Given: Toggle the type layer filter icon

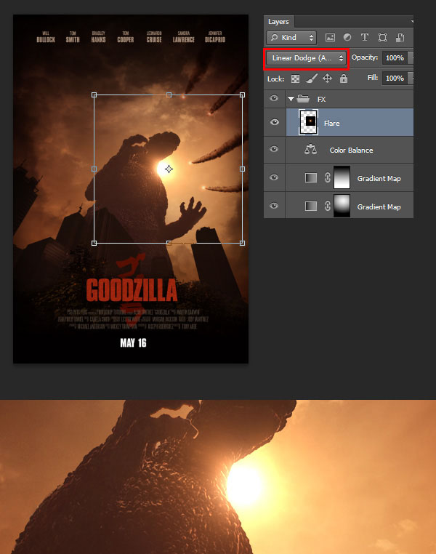Looking at the screenshot, I should 365,38.
